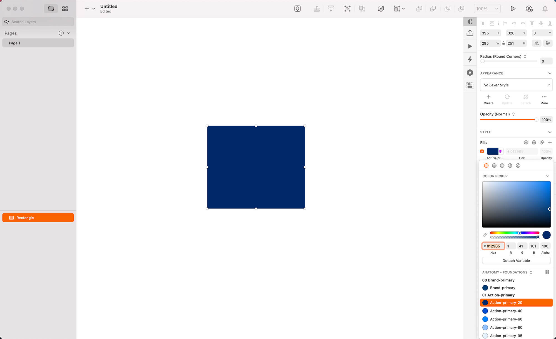
Task: Uncheck the fill enabled checkbox
Action: point(482,151)
